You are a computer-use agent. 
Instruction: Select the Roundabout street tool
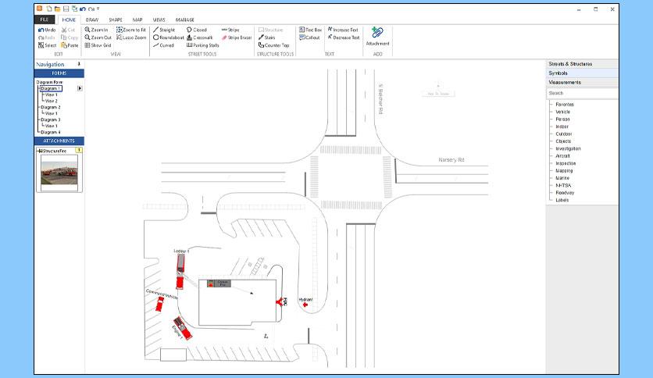pyautogui.click(x=168, y=37)
